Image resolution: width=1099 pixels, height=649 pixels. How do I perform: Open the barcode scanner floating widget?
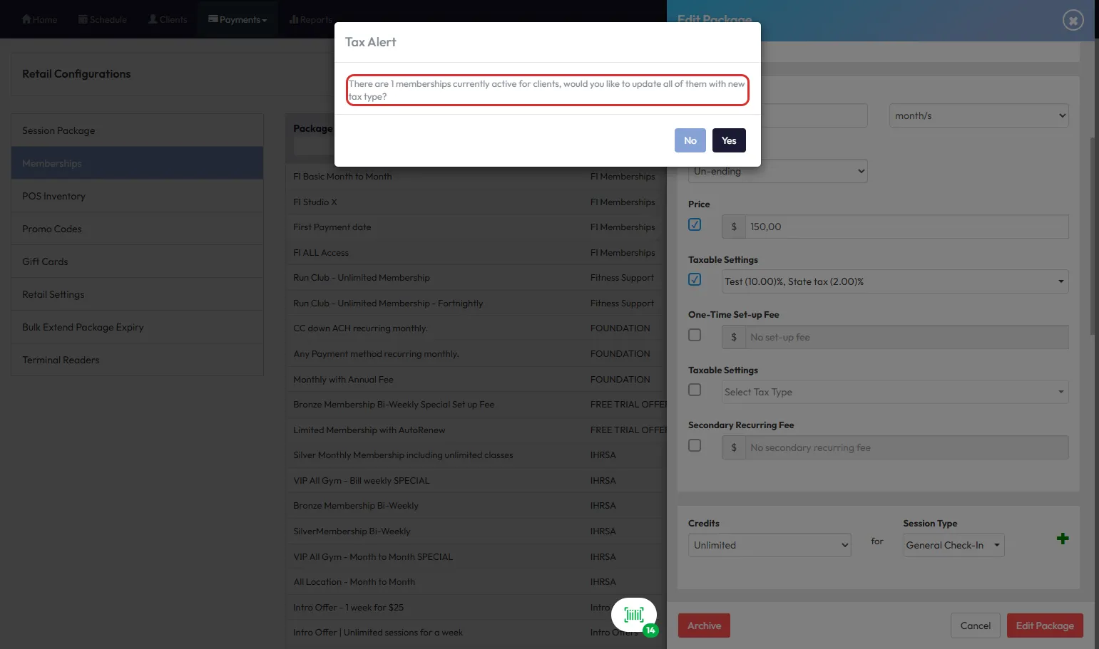tap(634, 615)
